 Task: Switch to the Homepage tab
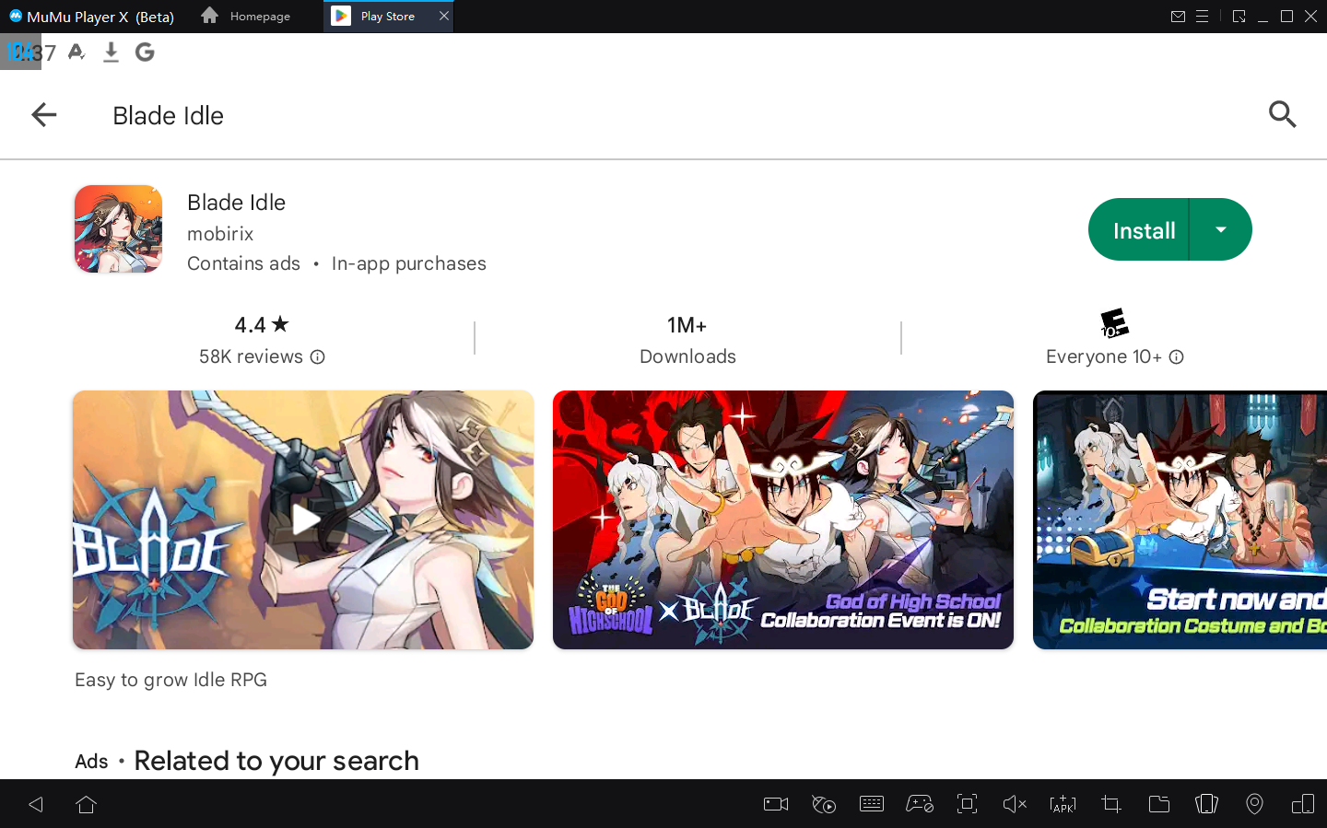pos(246,17)
